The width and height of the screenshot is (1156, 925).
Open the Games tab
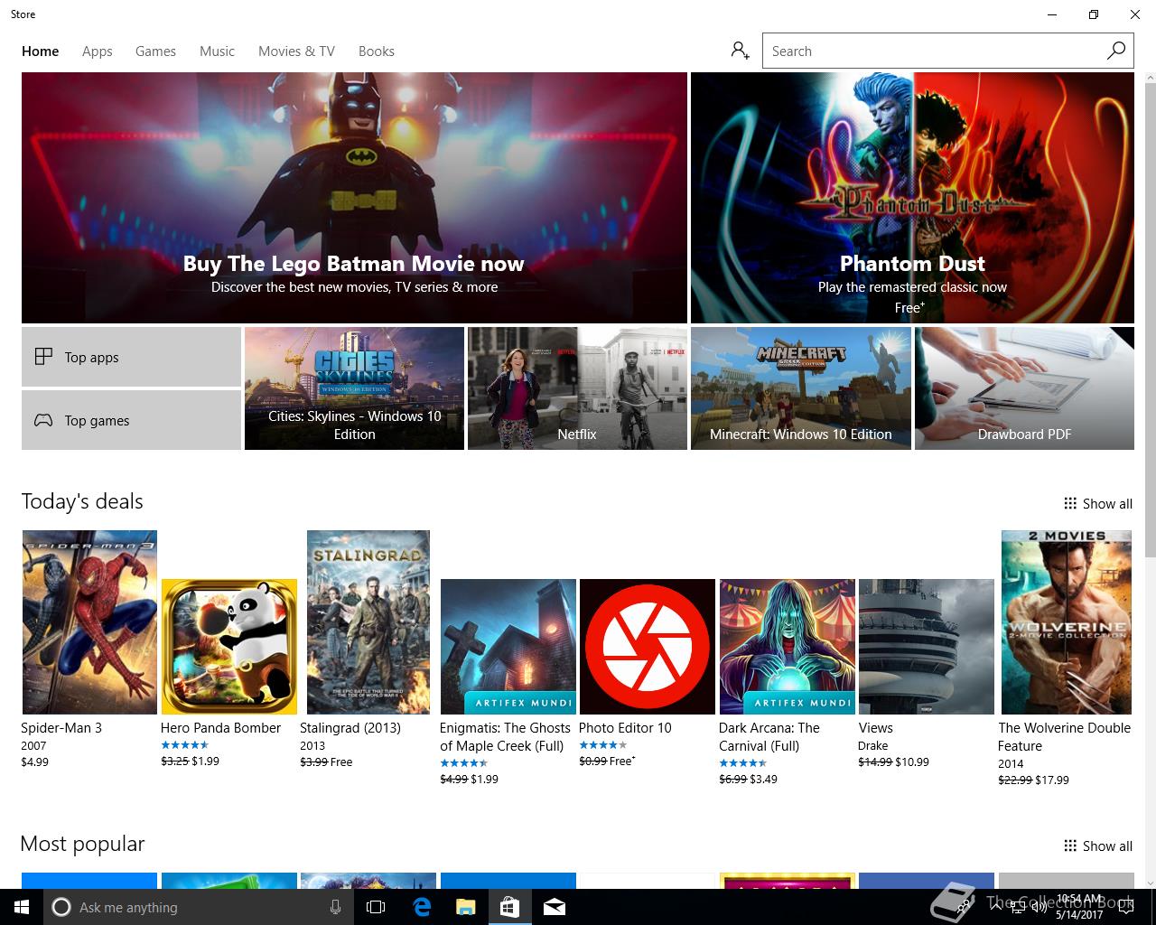point(155,51)
